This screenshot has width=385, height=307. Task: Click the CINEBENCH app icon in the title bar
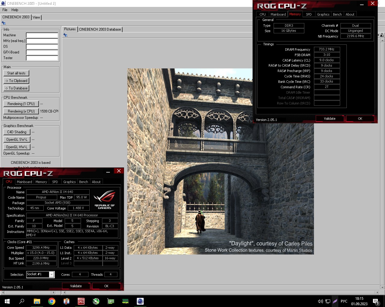(x=3, y=3)
